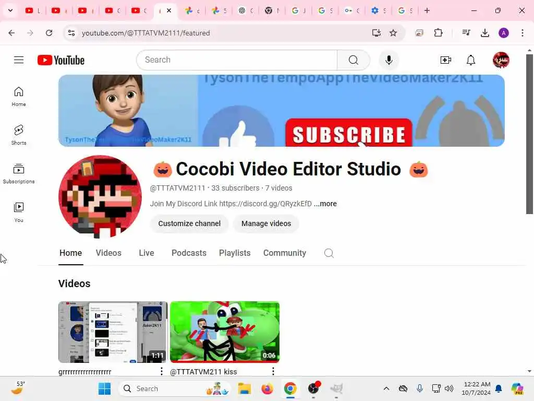This screenshot has height=401, width=534.
Task: View site information icon in address bar
Action: pos(71,33)
